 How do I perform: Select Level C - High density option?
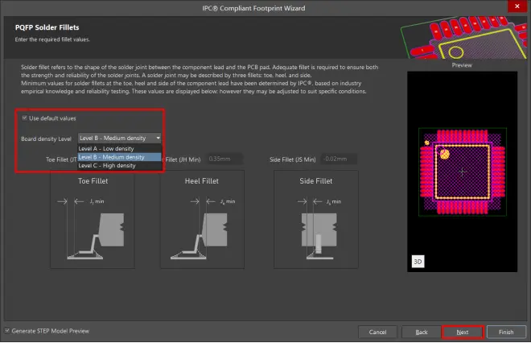(120, 165)
